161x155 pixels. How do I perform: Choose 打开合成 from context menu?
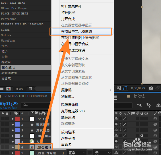68,19
